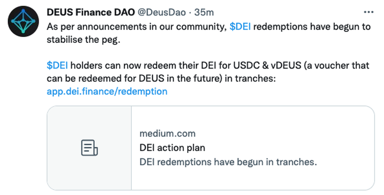
Task: Open the three-dot more options menu
Action: (369, 12)
